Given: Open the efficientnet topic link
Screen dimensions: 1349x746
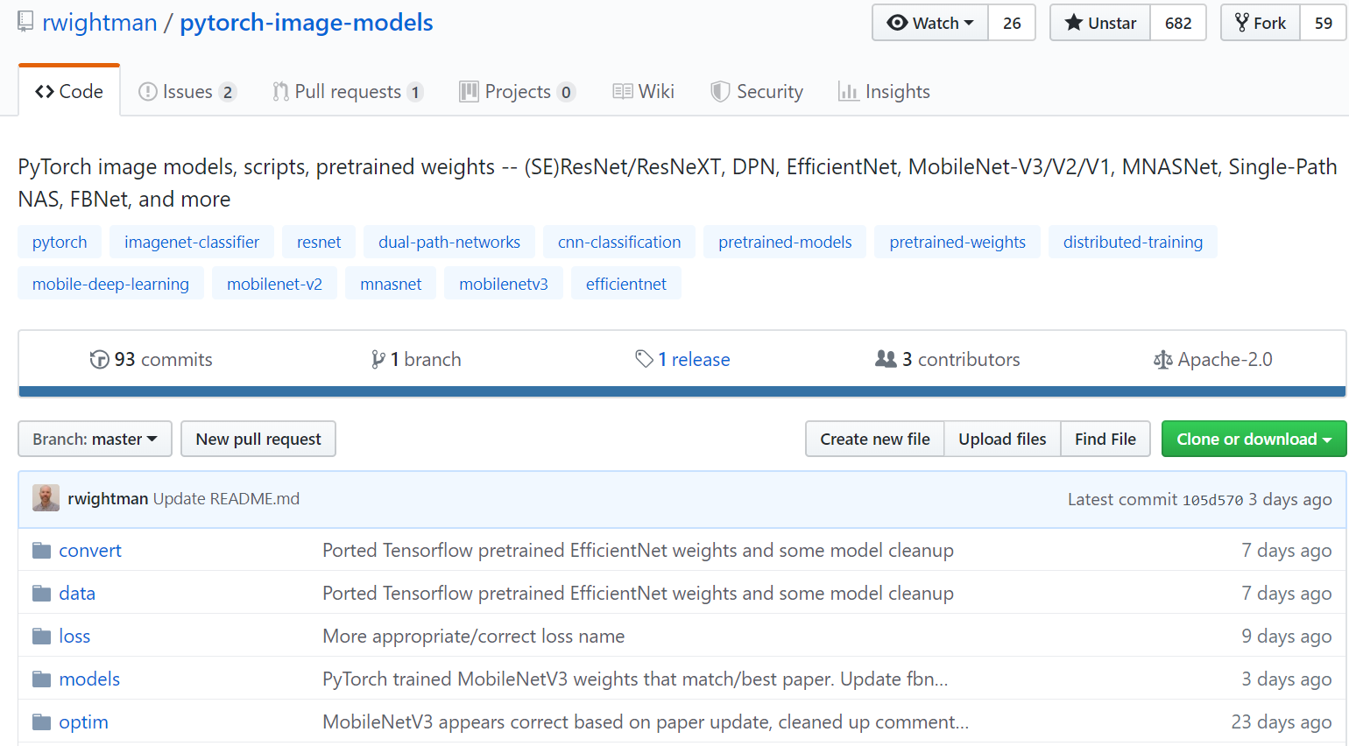Looking at the screenshot, I should (x=625, y=284).
